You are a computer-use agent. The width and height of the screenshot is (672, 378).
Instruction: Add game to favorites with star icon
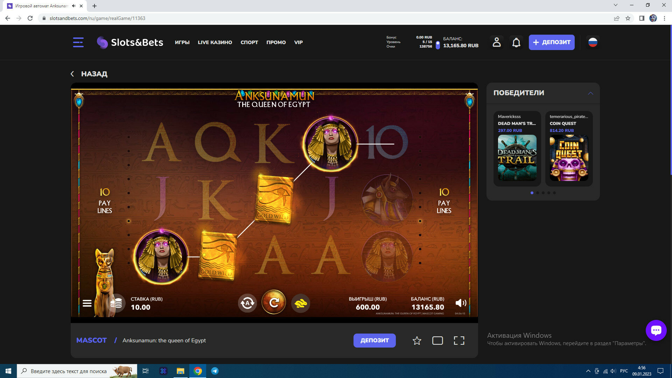(x=416, y=341)
